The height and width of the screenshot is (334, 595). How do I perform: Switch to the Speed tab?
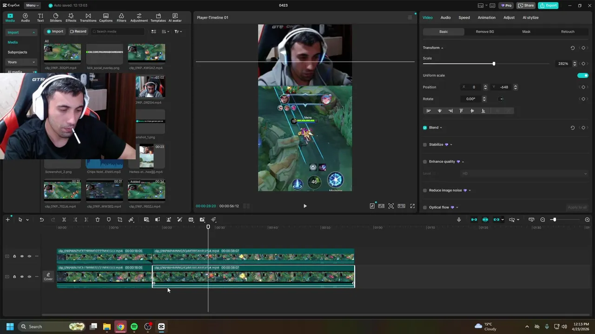pos(464,18)
